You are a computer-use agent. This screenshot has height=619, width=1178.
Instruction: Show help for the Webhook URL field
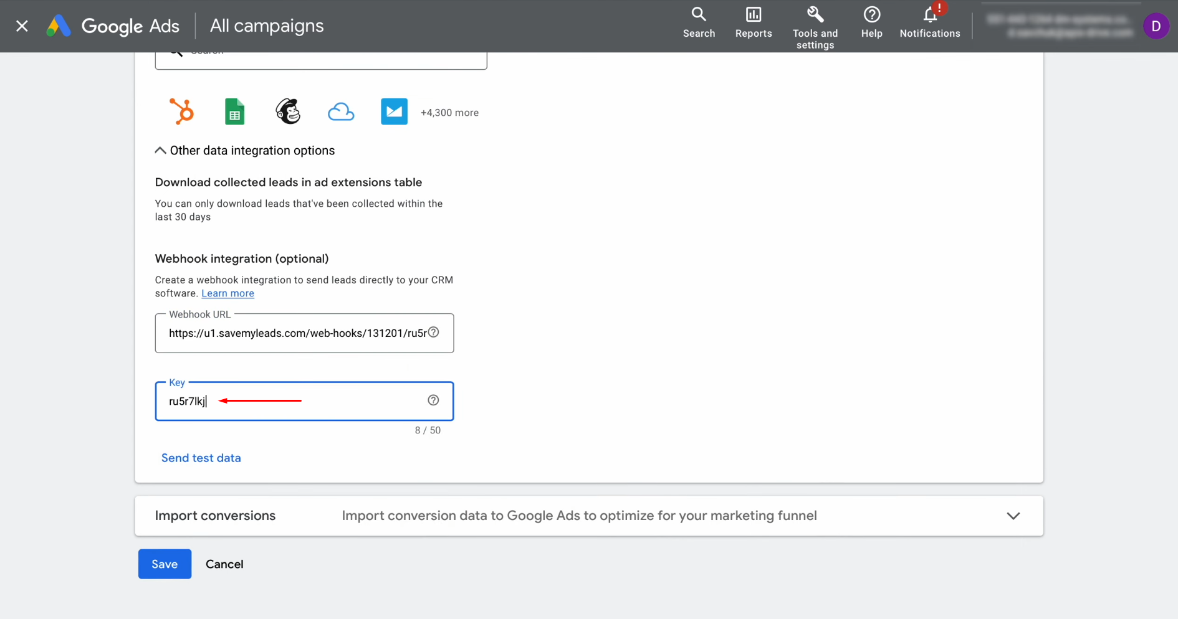[434, 333]
